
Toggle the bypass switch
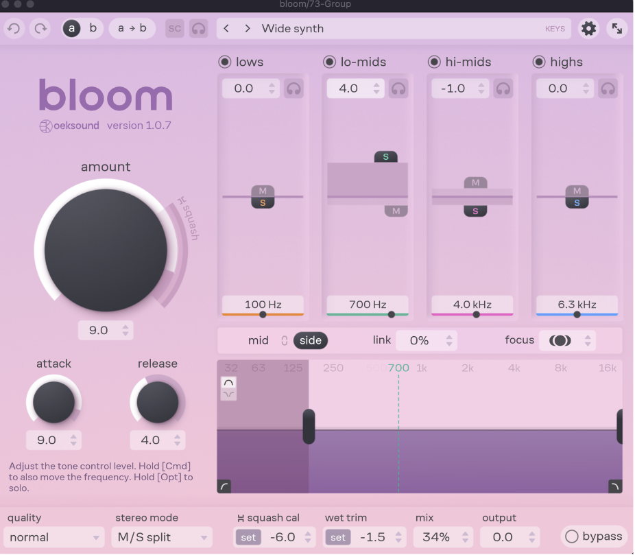click(572, 536)
